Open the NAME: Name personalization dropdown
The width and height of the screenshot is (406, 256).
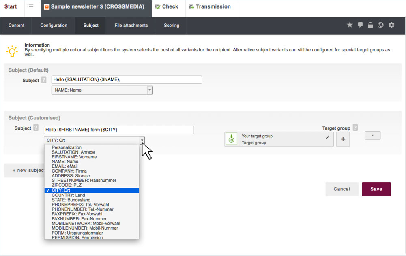(x=102, y=90)
